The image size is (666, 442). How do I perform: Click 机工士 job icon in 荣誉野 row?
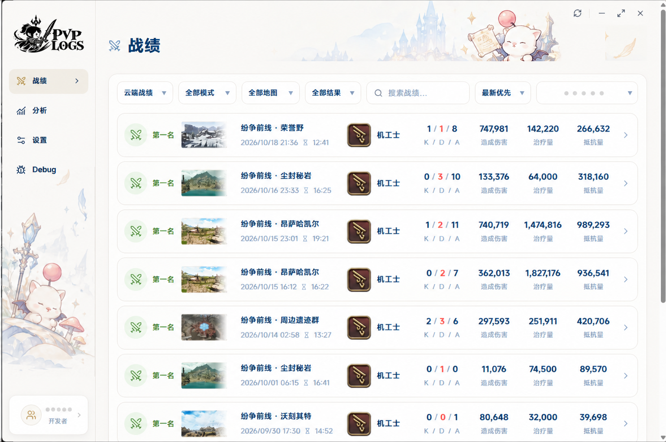(x=359, y=135)
